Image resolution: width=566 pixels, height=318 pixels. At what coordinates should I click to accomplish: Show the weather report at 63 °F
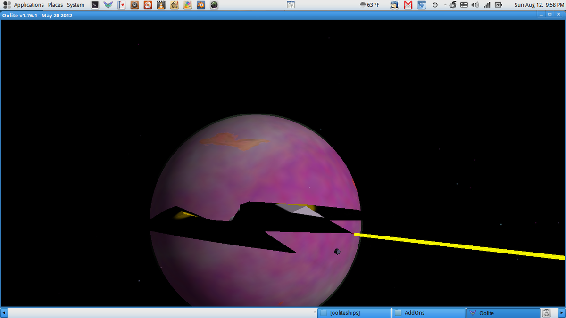(369, 5)
